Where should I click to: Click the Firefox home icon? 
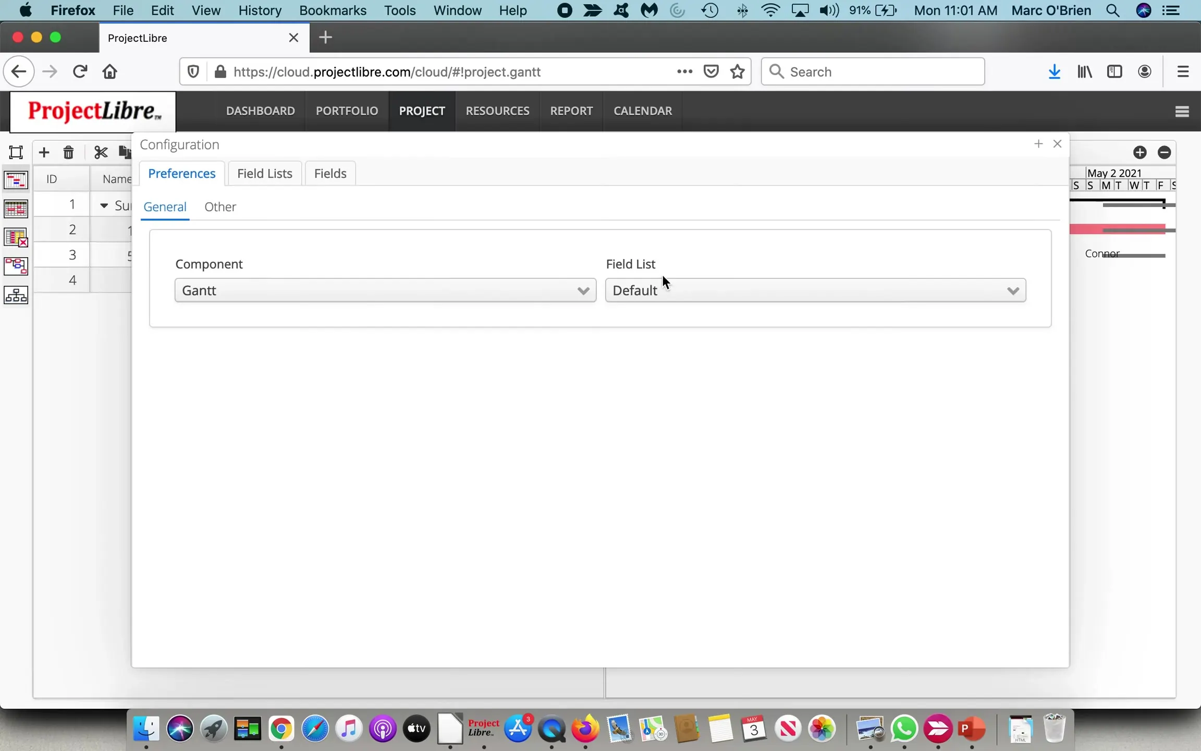(110, 71)
